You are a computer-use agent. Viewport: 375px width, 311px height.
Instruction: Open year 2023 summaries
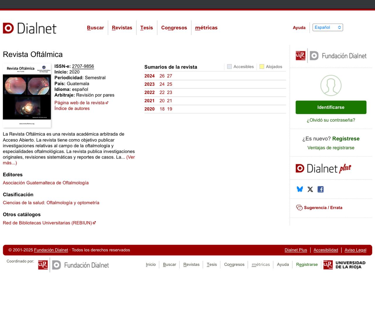point(149,84)
